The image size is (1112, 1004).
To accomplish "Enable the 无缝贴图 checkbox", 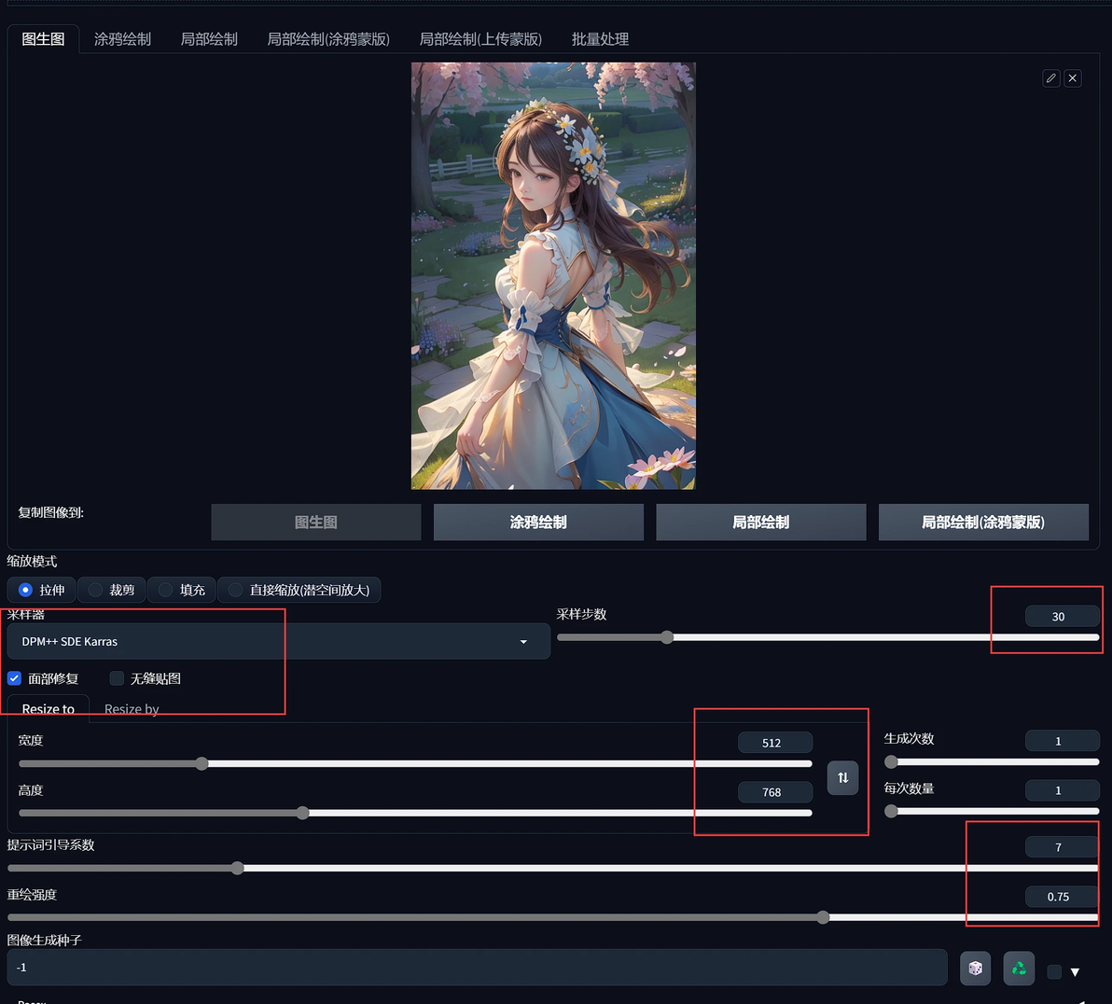I will pos(117,678).
